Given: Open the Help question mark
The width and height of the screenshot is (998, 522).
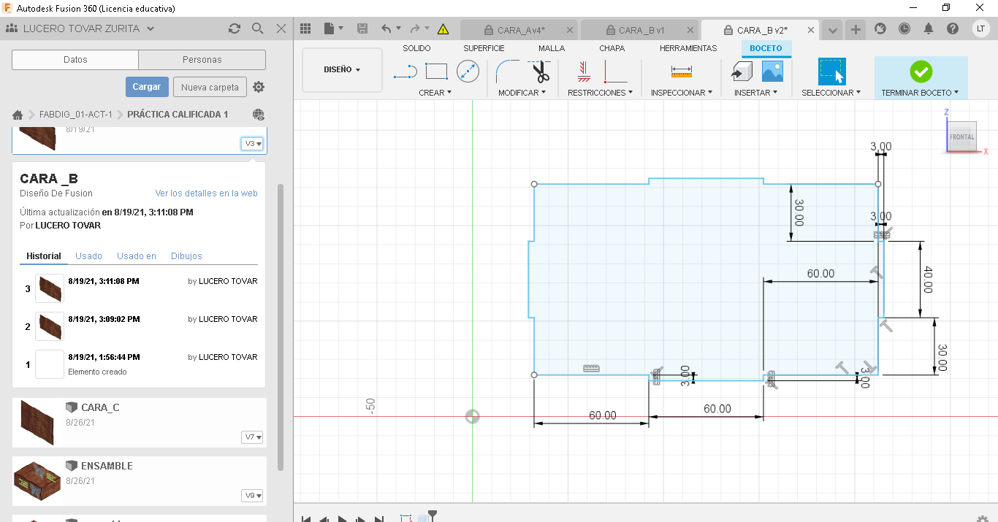Looking at the screenshot, I should click(953, 29).
